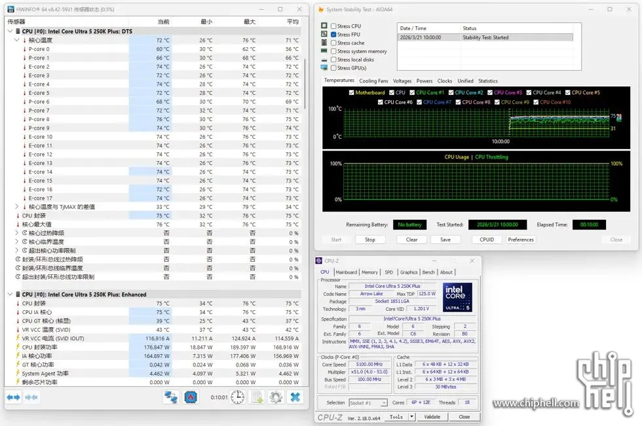The image size is (642, 426).
Task: Collapse the CPU DTS sensor group
Action: click(10, 31)
